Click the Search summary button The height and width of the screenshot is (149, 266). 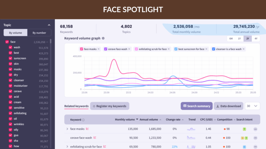[x=197, y=106]
